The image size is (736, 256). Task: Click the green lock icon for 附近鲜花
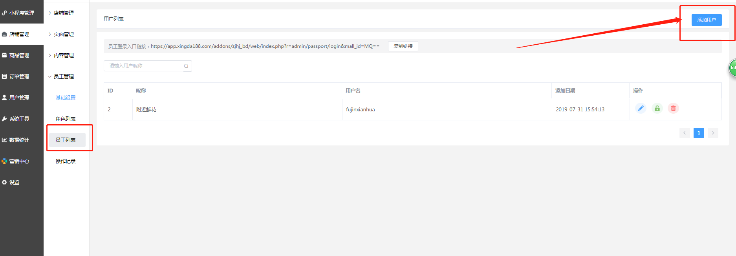pos(657,108)
